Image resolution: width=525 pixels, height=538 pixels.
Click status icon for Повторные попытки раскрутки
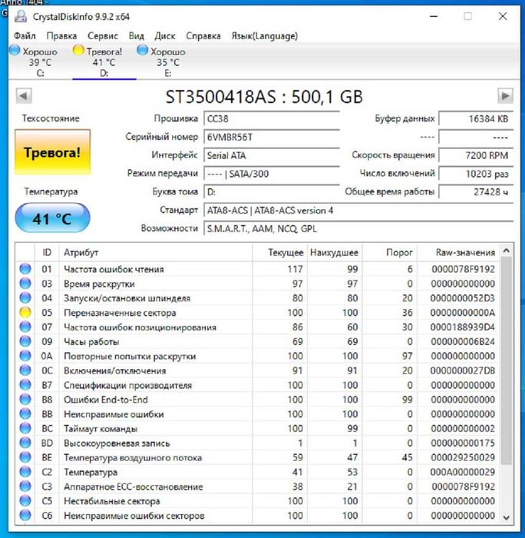(x=25, y=356)
